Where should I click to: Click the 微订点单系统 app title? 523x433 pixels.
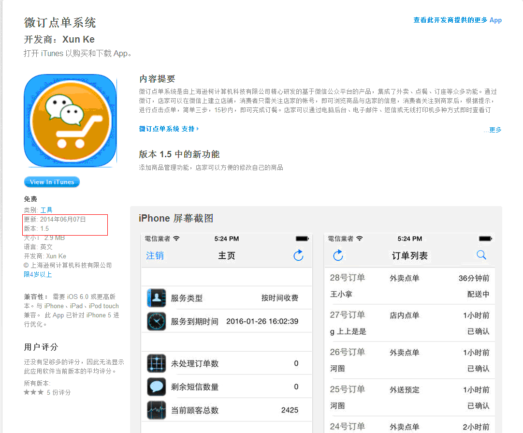click(60, 23)
